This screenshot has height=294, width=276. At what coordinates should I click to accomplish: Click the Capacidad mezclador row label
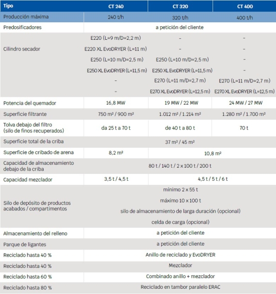[28, 180]
